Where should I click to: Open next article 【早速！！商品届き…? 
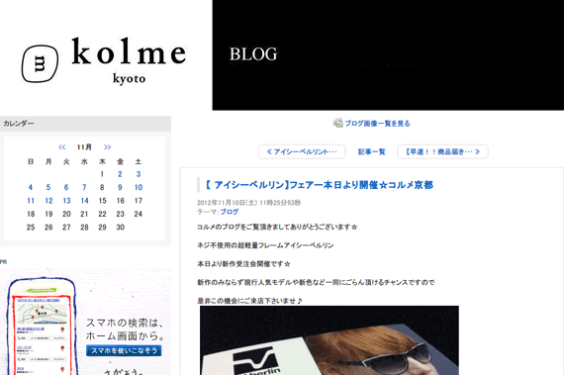tap(442, 151)
